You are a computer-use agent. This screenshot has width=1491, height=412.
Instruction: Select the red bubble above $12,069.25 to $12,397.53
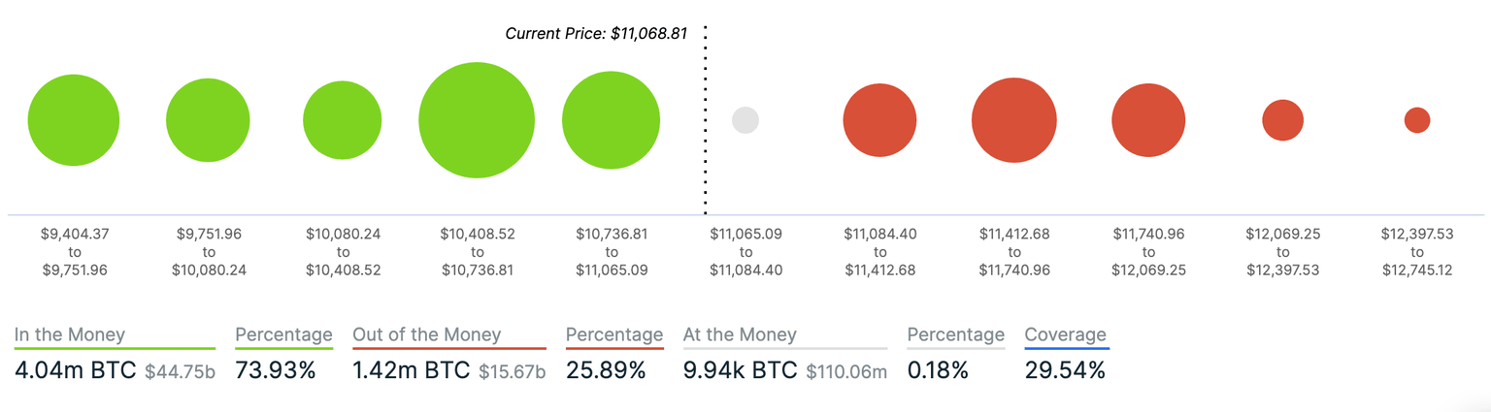click(x=1282, y=120)
